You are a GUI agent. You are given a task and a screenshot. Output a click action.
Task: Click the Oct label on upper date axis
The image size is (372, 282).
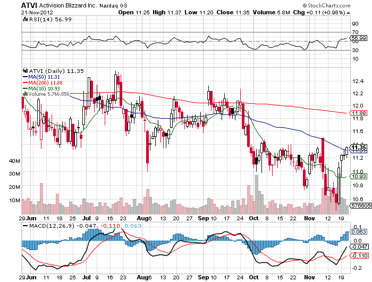tap(254, 218)
